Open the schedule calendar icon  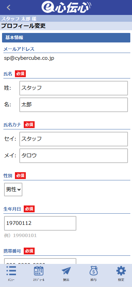[39, 271]
